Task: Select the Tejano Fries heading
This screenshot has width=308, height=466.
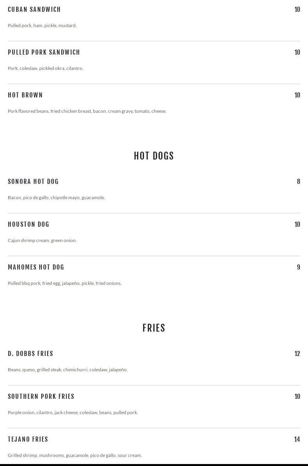Action: coord(28,439)
